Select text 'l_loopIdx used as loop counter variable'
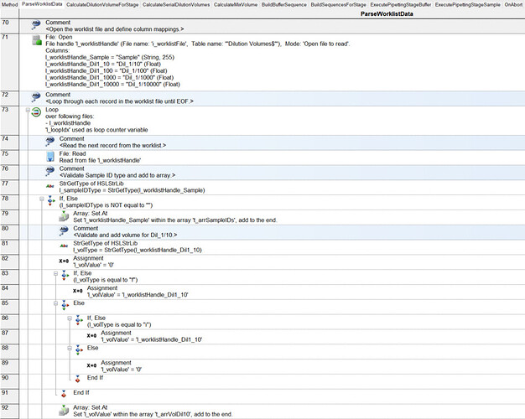525x419 pixels. coord(96,130)
